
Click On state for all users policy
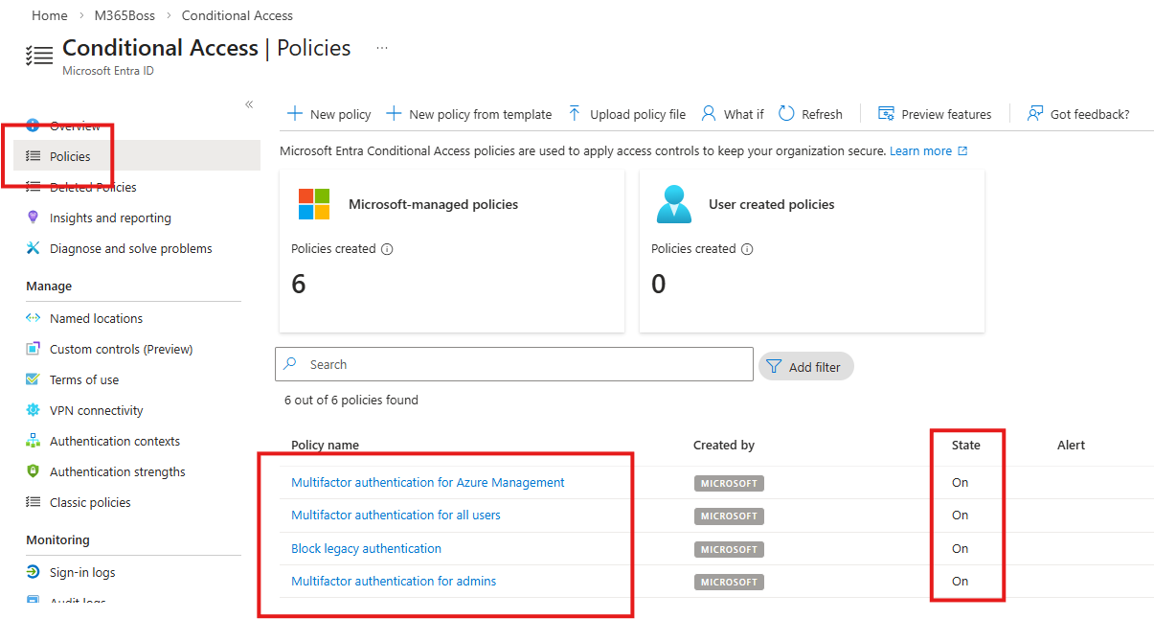960,516
